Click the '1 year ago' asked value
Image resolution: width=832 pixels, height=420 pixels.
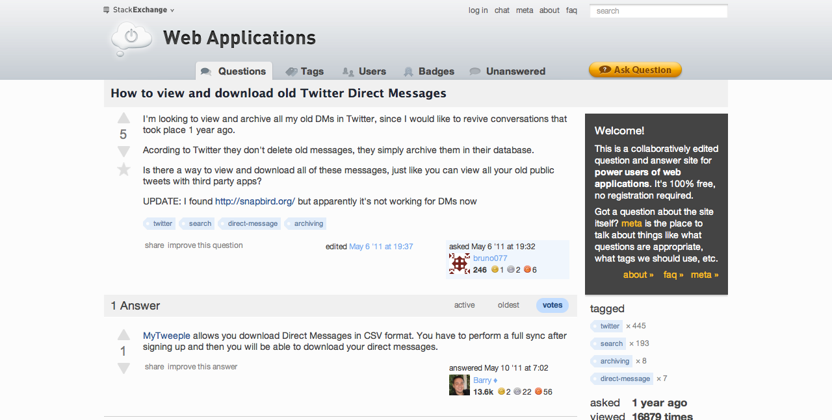click(659, 402)
